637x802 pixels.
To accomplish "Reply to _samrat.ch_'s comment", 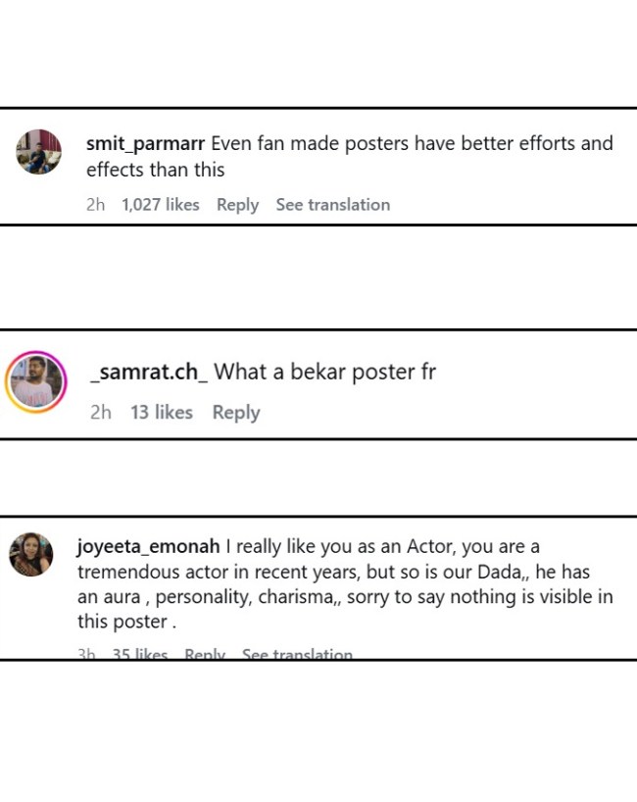I will pyautogui.click(x=236, y=412).
